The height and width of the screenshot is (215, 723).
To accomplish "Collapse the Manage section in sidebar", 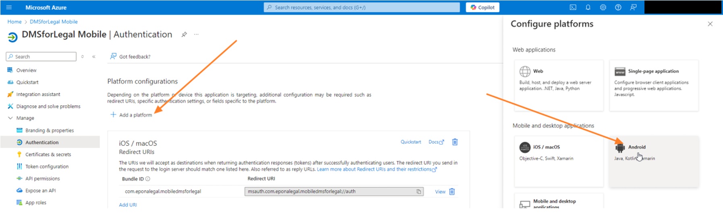I will click(x=10, y=118).
